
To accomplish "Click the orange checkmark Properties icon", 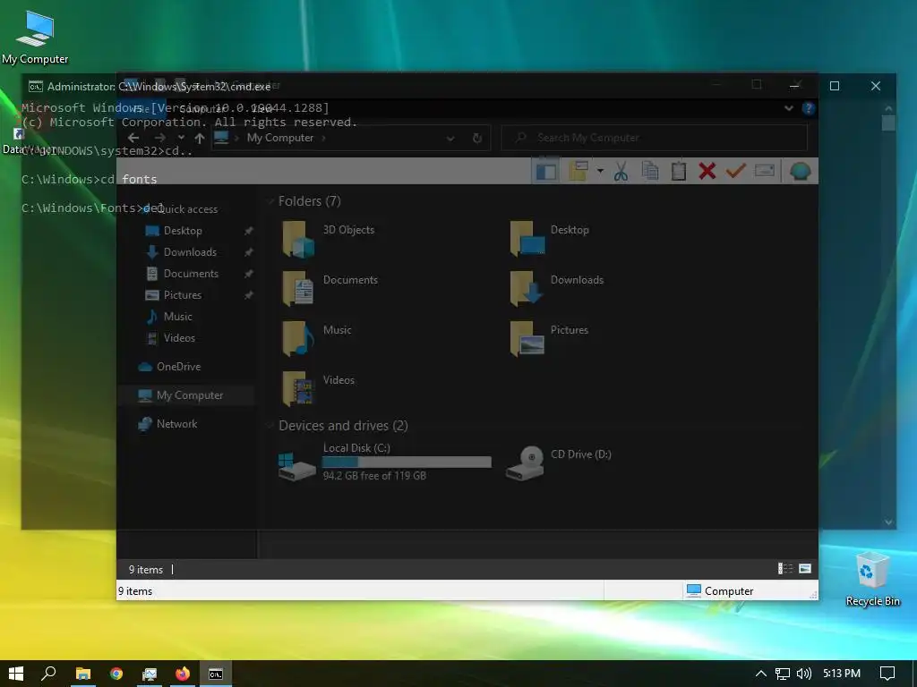I will (736, 171).
